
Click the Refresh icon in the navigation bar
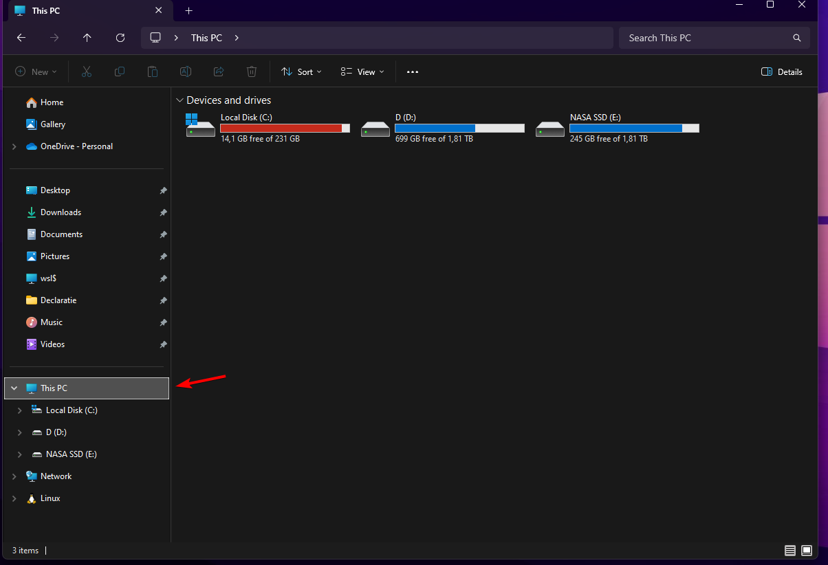120,38
